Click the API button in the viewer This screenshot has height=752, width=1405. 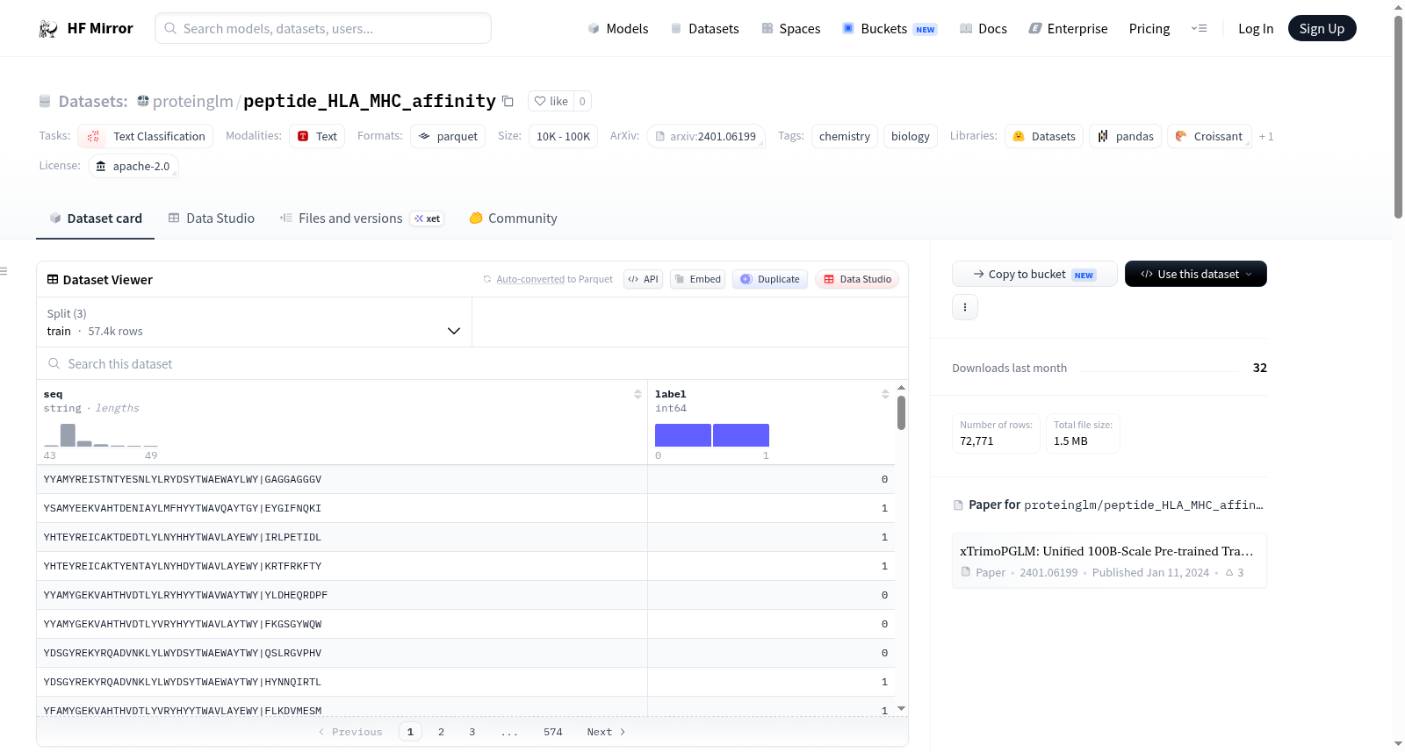(644, 280)
